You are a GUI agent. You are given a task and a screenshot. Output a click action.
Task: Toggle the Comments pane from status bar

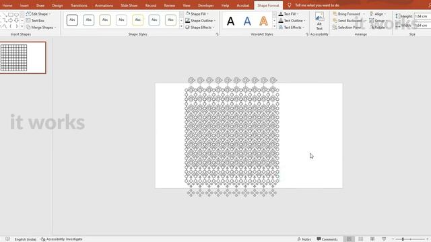[327, 239]
